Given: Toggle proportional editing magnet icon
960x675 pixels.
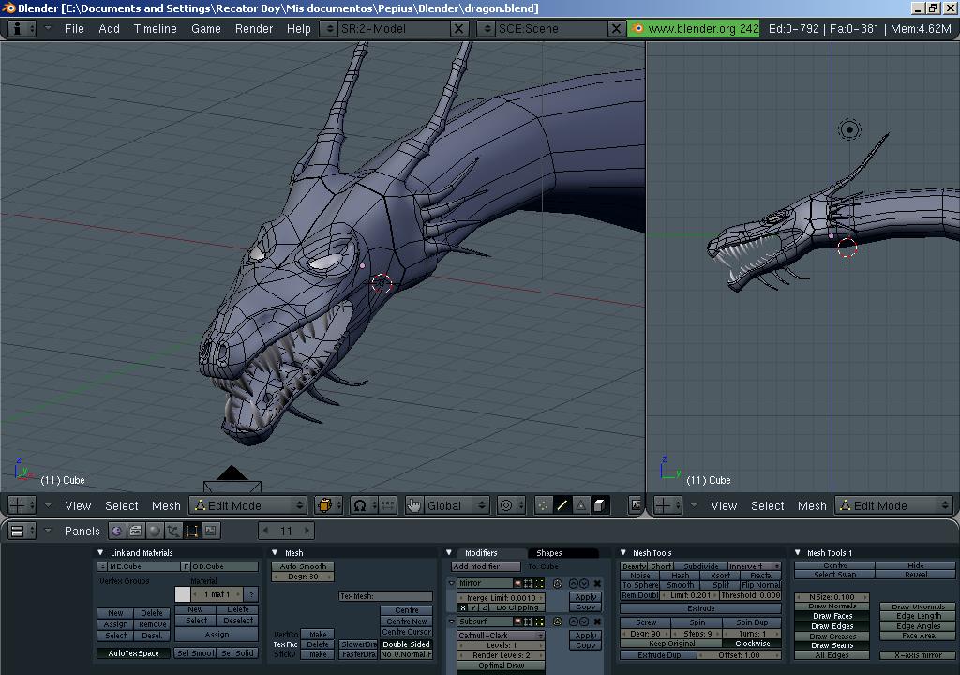Looking at the screenshot, I should tap(359, 505).
